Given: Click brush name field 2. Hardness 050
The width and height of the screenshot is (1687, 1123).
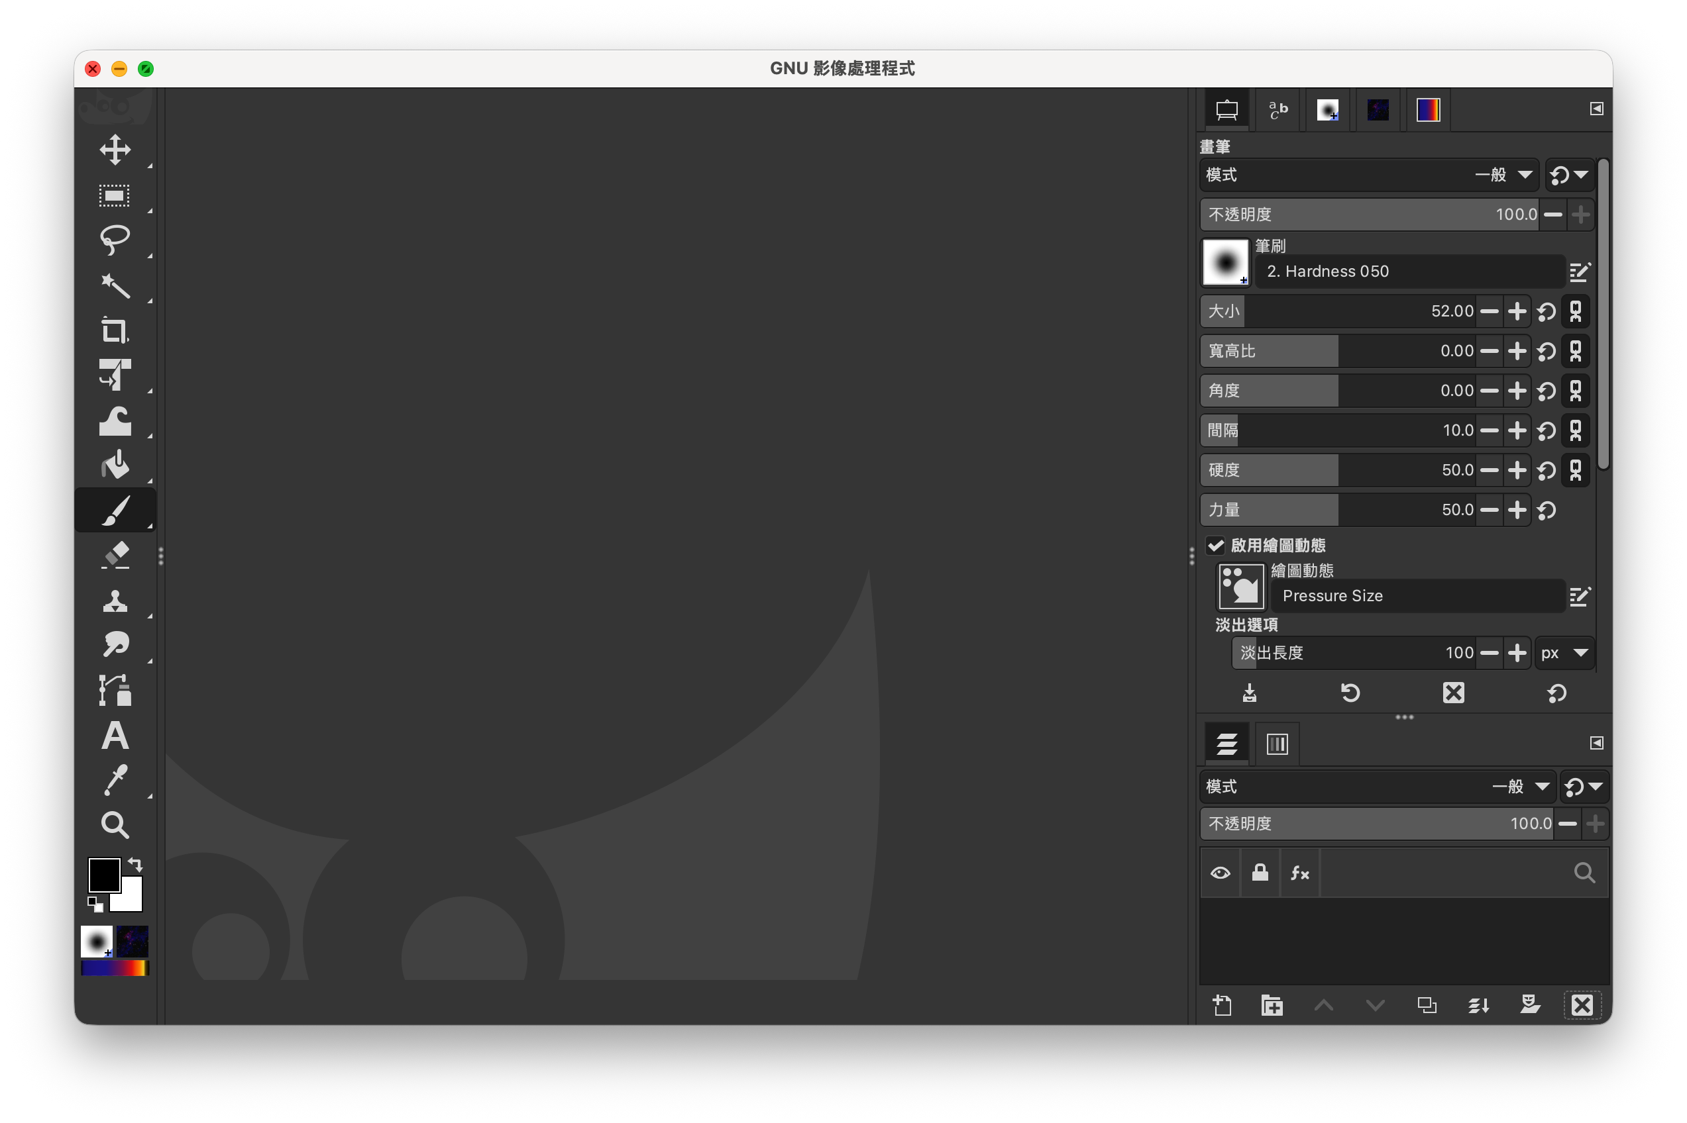Looking at the screenshot, I should (x=1409, y=271).
